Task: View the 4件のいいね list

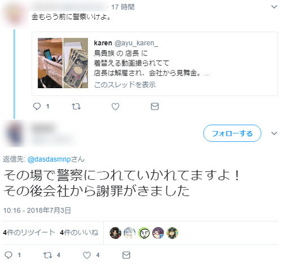Action: click(x=79, y=233)
